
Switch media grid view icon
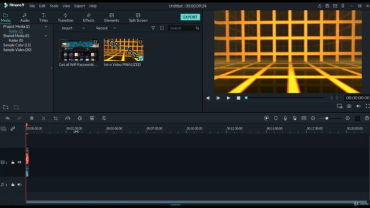click(162, 28)
